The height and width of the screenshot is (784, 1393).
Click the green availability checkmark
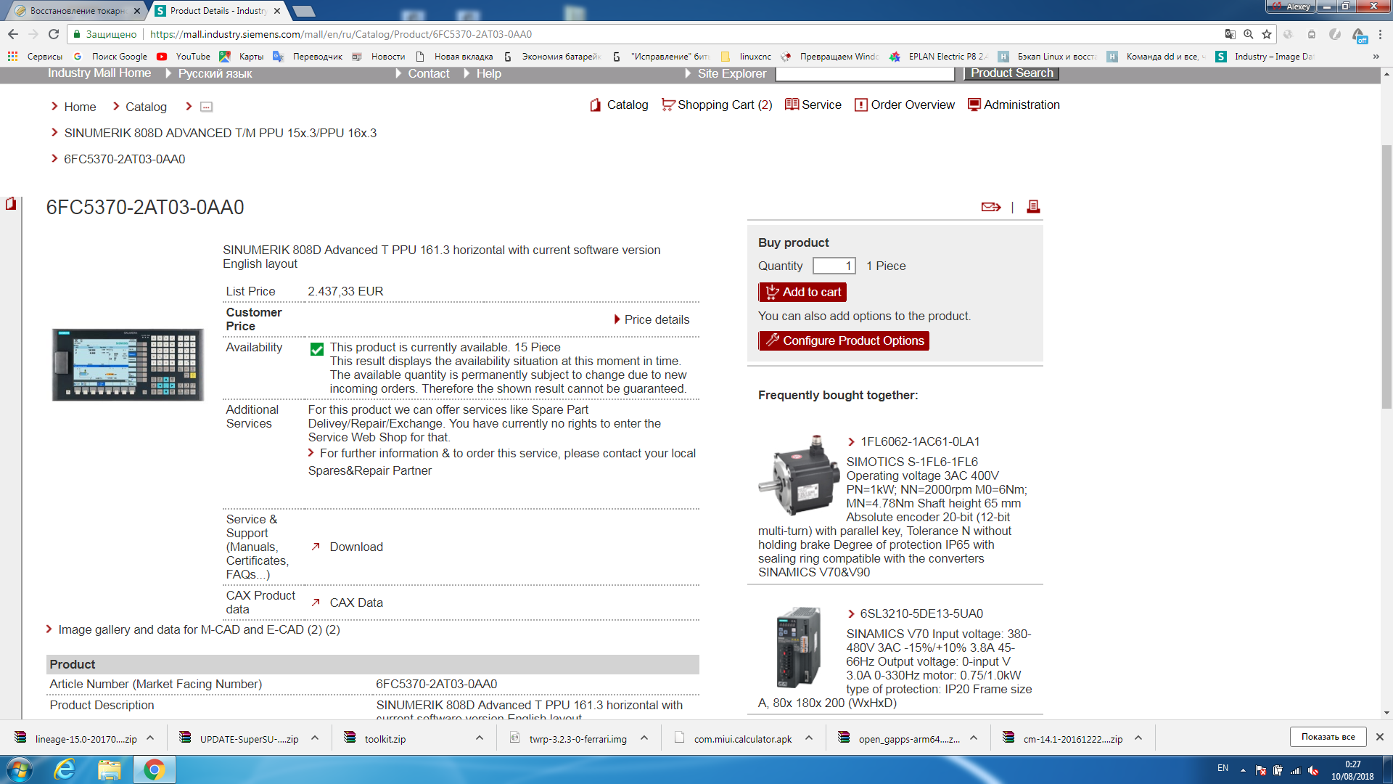click(x=317, y=349)
